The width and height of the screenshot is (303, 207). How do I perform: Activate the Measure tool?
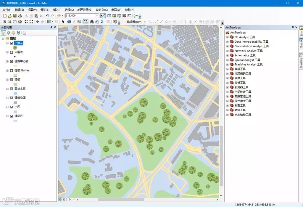pyautogui.click(x=86, y=22)
